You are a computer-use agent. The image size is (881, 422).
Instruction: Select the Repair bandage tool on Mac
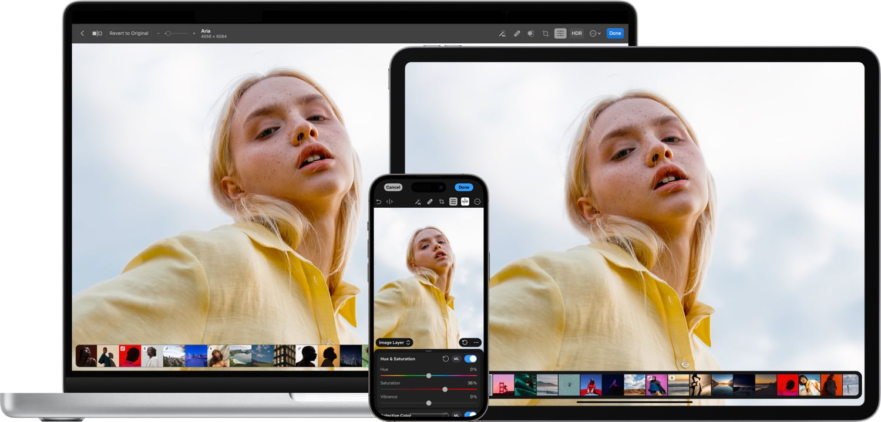pos(517,33)
